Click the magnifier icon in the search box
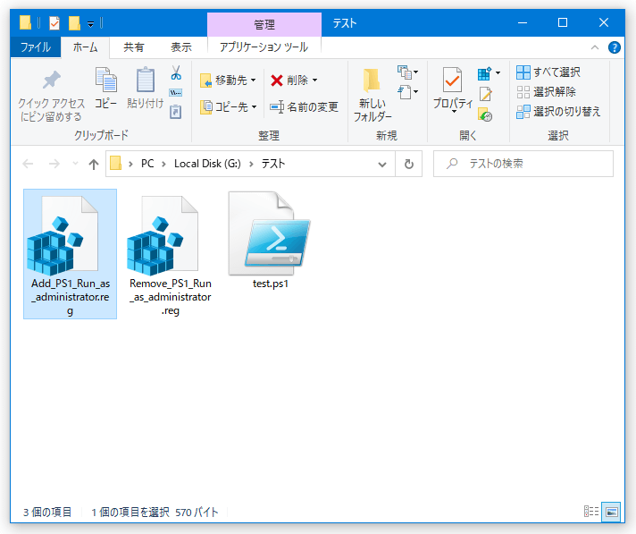Viewport: 636px width, 534px height. (x=451, y=164)
